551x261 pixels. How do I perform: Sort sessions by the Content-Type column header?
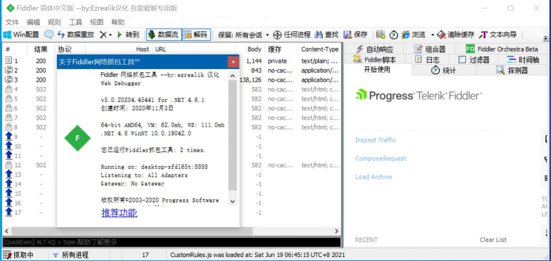[x=320, y=49]
